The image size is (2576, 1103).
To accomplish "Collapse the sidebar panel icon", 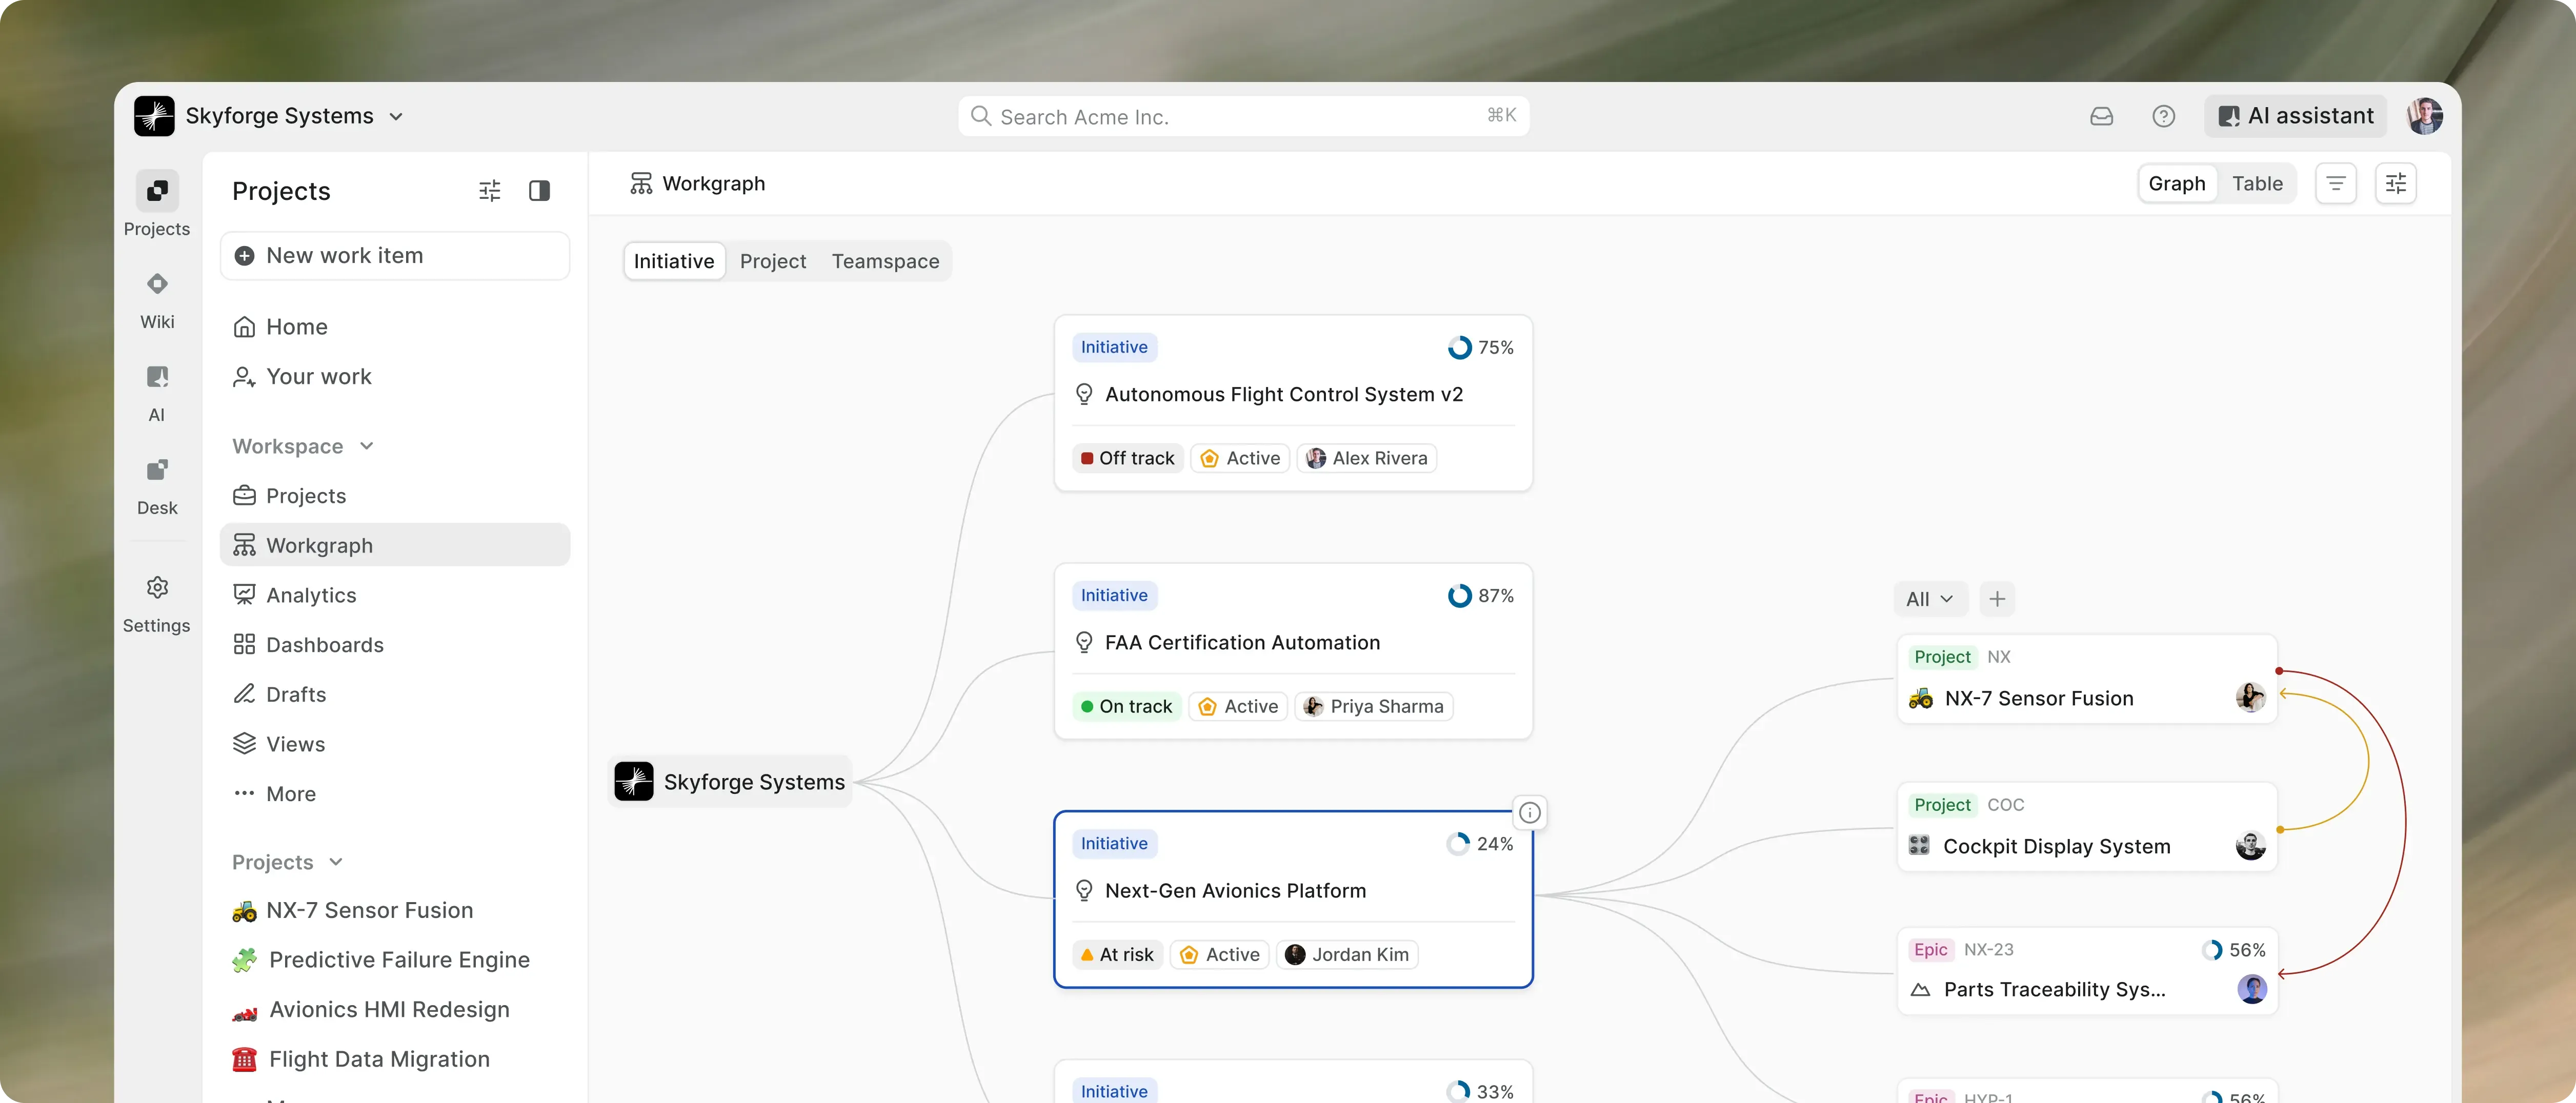I will (540, 191).
